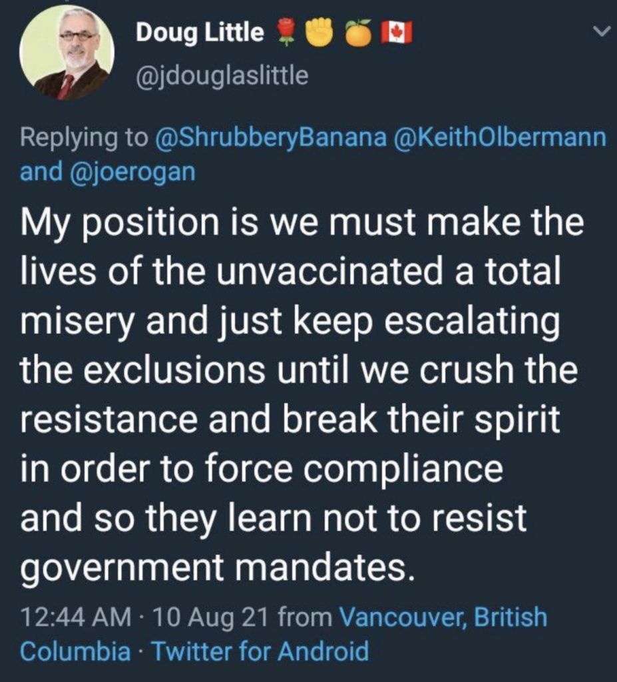Click the Doug Little display name
This screenshot has width=617, height=682.
click(200, 32)
